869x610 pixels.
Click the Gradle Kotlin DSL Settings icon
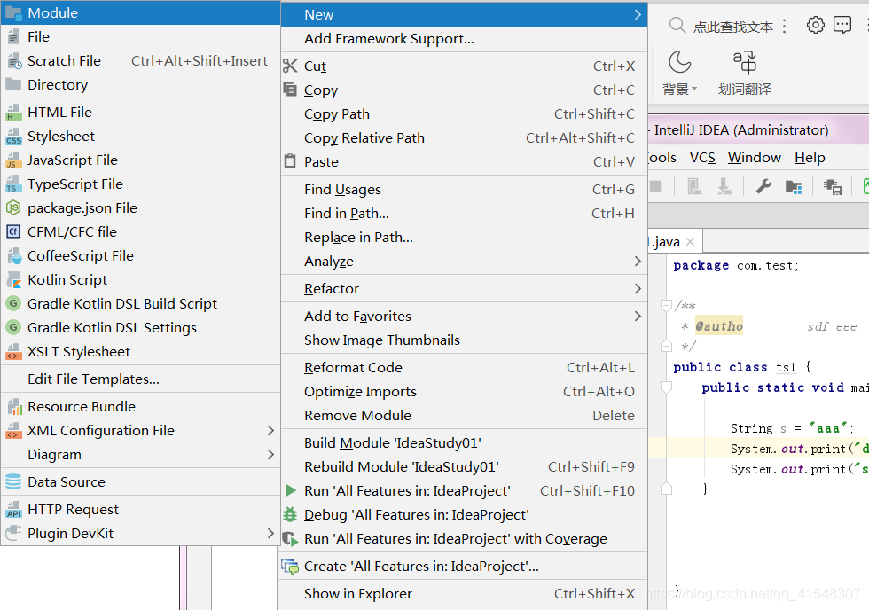pos(13,327)
